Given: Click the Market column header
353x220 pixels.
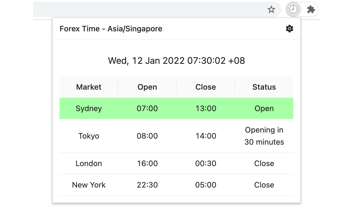Looking at the screenshot, I should tap(89, 87).
